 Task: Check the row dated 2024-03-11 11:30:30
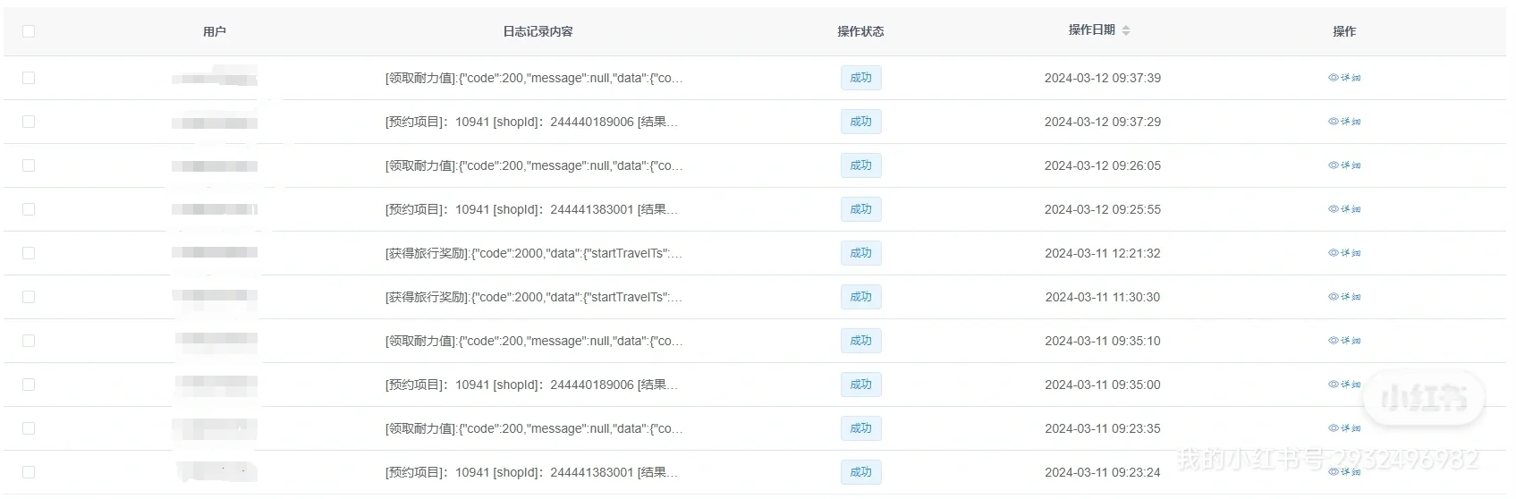[x=29, y=297]
